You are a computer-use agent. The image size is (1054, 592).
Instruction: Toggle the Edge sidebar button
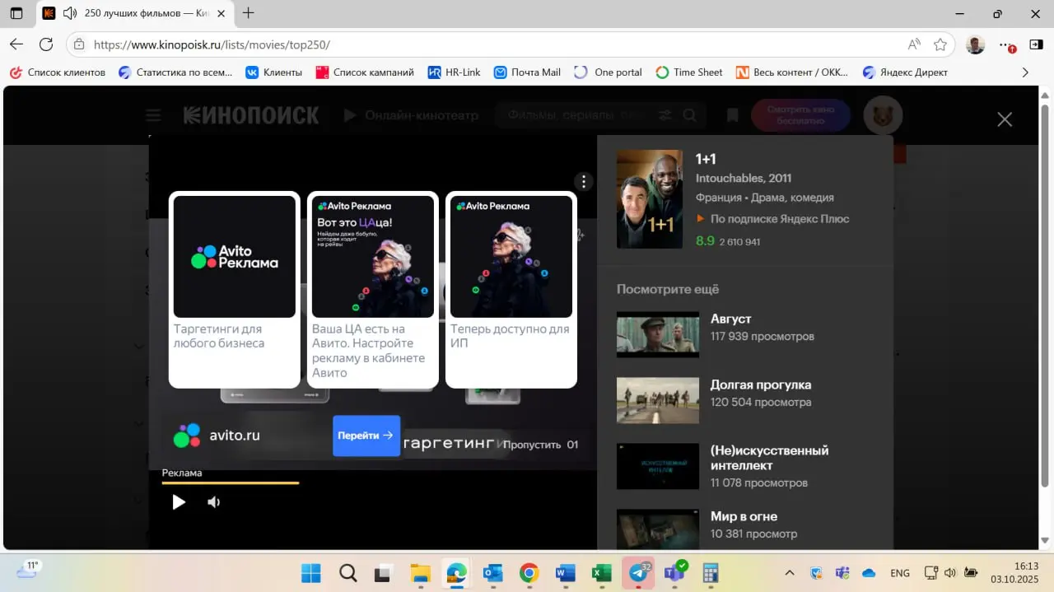1036,44
